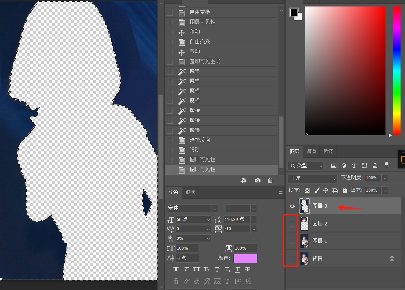405x290 pixels.
Task: Filter layers by adjustment layer icon
Action: [x=344, y=166]
